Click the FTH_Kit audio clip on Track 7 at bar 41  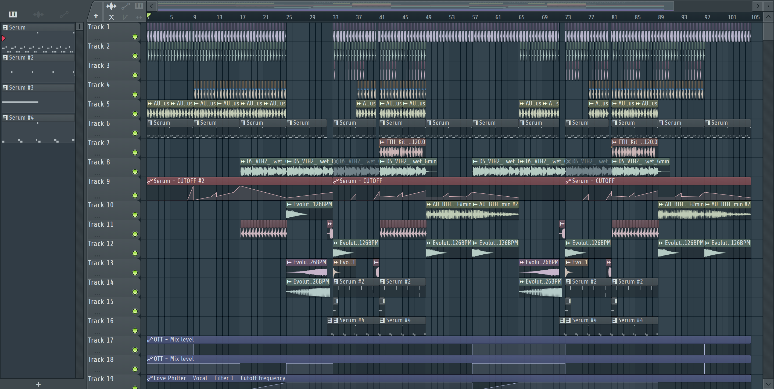(402, 148)
